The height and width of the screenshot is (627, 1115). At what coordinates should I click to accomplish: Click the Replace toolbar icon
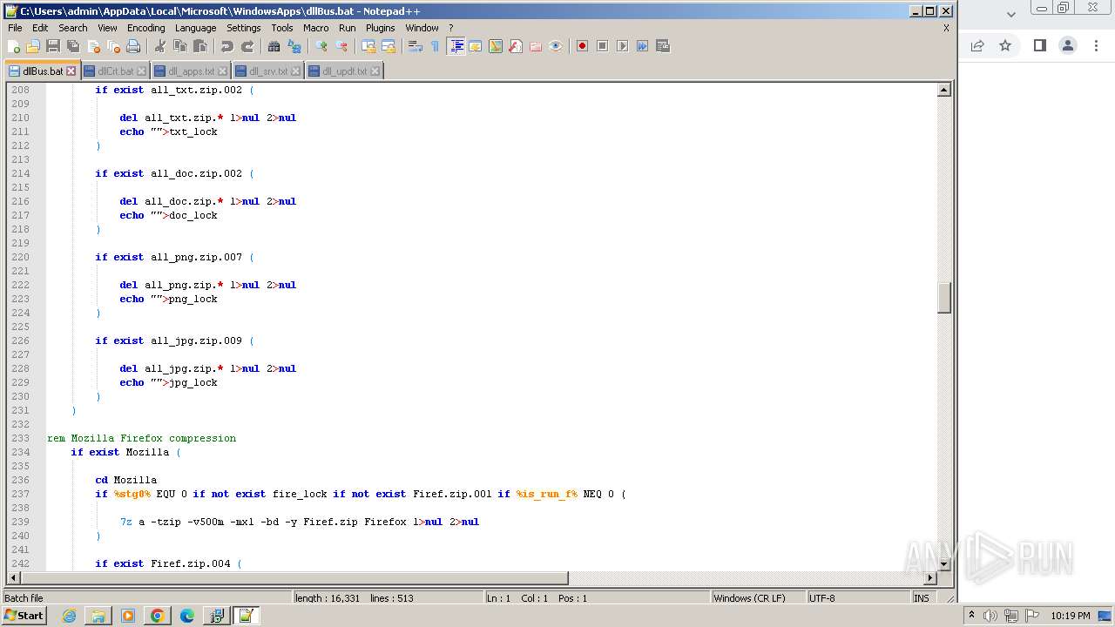tap(294, 46)
